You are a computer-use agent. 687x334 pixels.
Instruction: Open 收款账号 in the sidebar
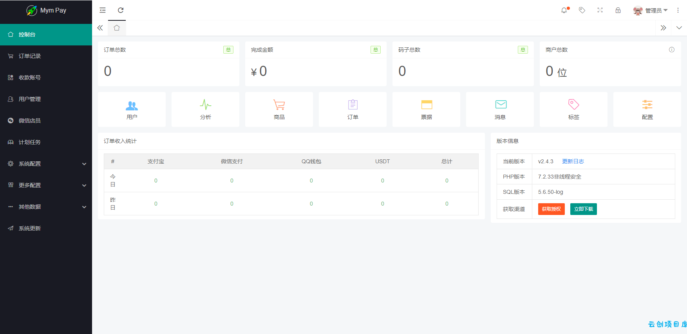pyautogui.click(x=46, y=78)
